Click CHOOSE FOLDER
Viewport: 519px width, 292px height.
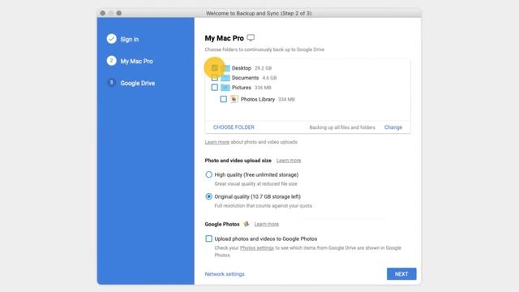tap(234, 127)
